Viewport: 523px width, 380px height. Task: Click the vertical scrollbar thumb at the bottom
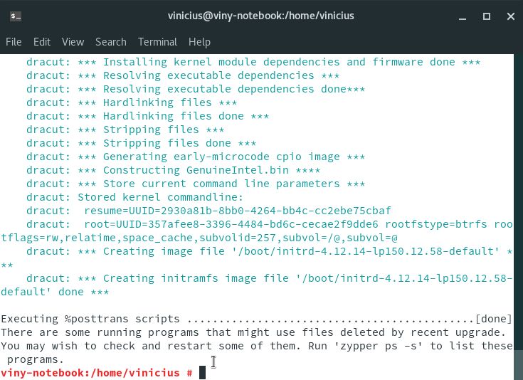(518, 365)
